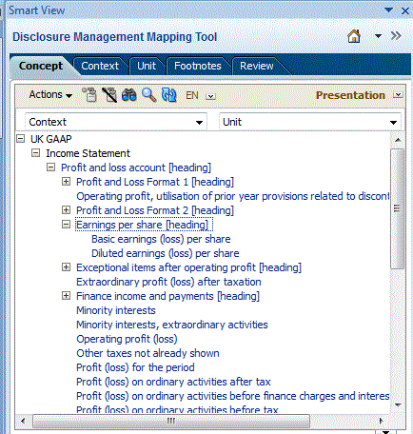The height and width of the screenshot is (434, 413).
Task: Open the Actions menu
Action: pyautogui.click(x=50, y=95)
